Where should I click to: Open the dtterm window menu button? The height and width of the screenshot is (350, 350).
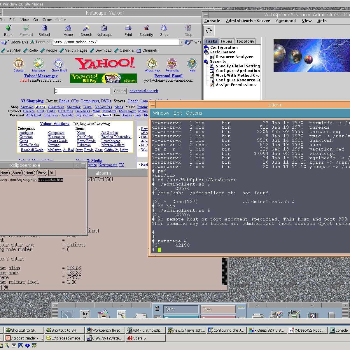(153, 105)
